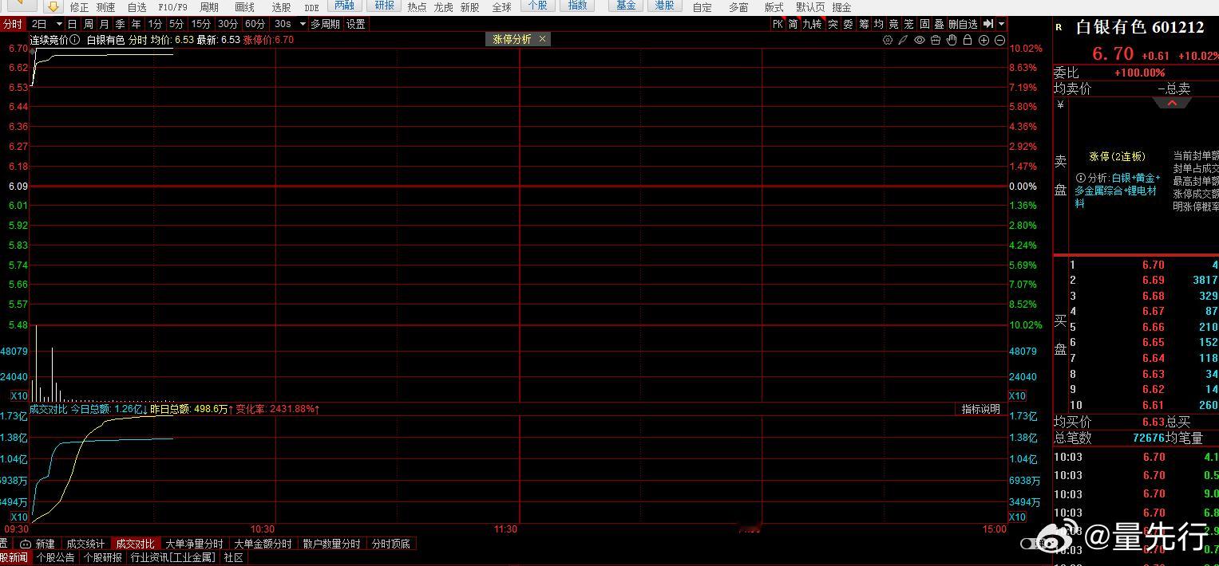Switch to 分时 intraday tab
Screen dimensions: 1219x566
[13, 24]
